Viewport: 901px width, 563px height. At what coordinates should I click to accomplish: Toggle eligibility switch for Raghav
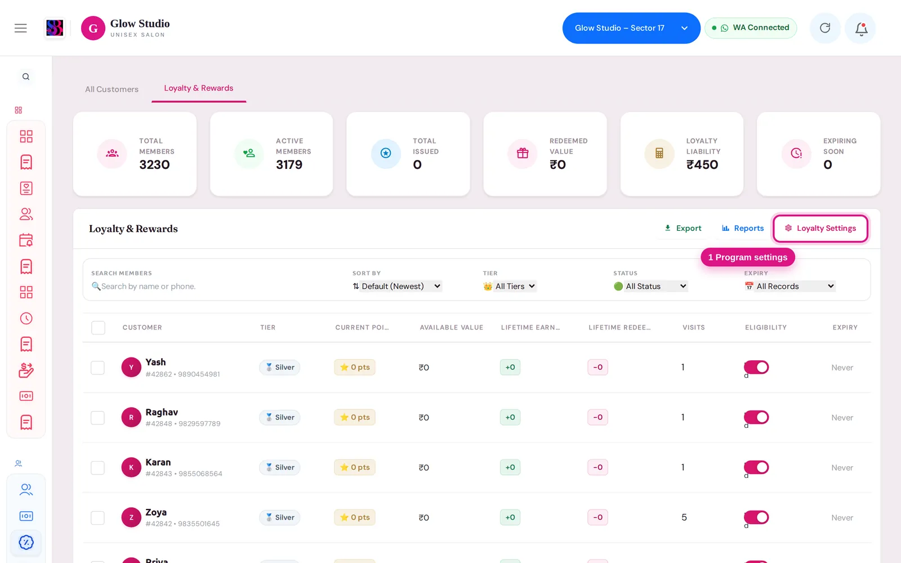pyautogui.click(x=756, y=418)
